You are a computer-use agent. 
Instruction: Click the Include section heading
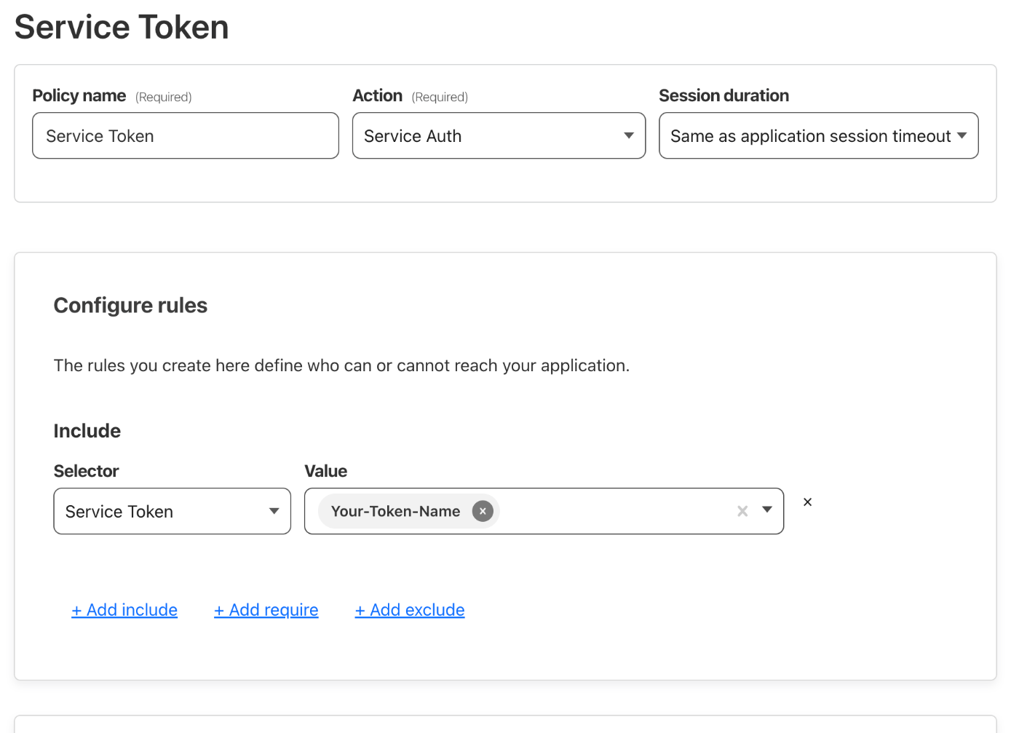(87, 430)
